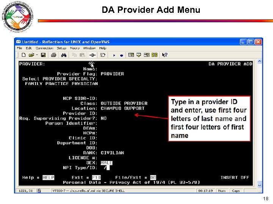This screenshot has height=204, width=273.
Task: Close the Reflection window
Action: 258,42
